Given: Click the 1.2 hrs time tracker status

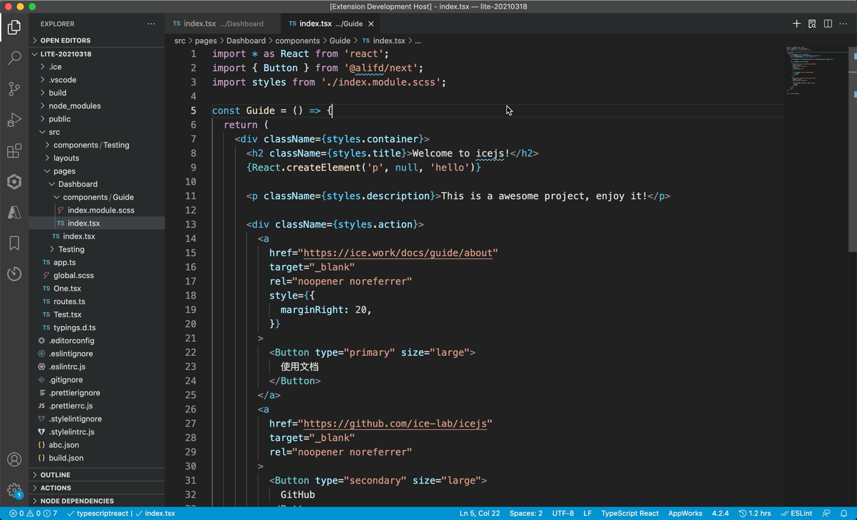Looking at the screenshot, I should 754,513.
